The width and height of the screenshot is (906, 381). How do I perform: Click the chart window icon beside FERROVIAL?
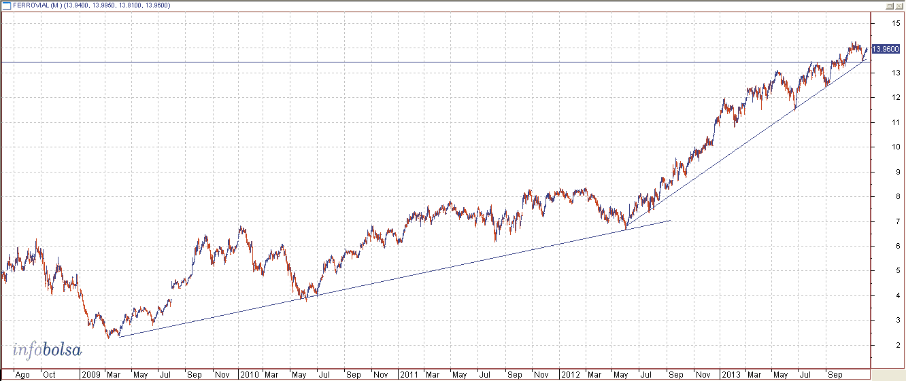pyautogui.click(x=7, y=5)
